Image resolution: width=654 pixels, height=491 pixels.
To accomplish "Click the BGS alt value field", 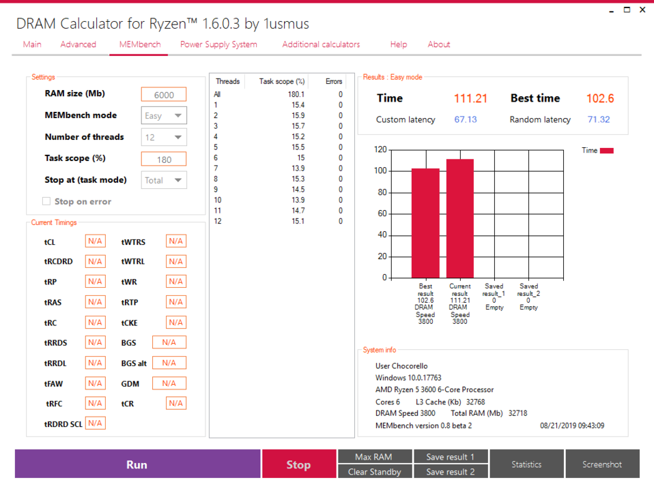I will (169, 363).
